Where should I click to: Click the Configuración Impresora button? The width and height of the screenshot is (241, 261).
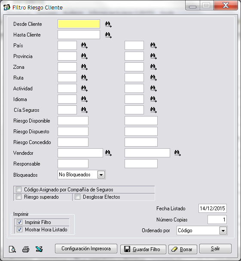pyautogui.click(x=86, y=249)
